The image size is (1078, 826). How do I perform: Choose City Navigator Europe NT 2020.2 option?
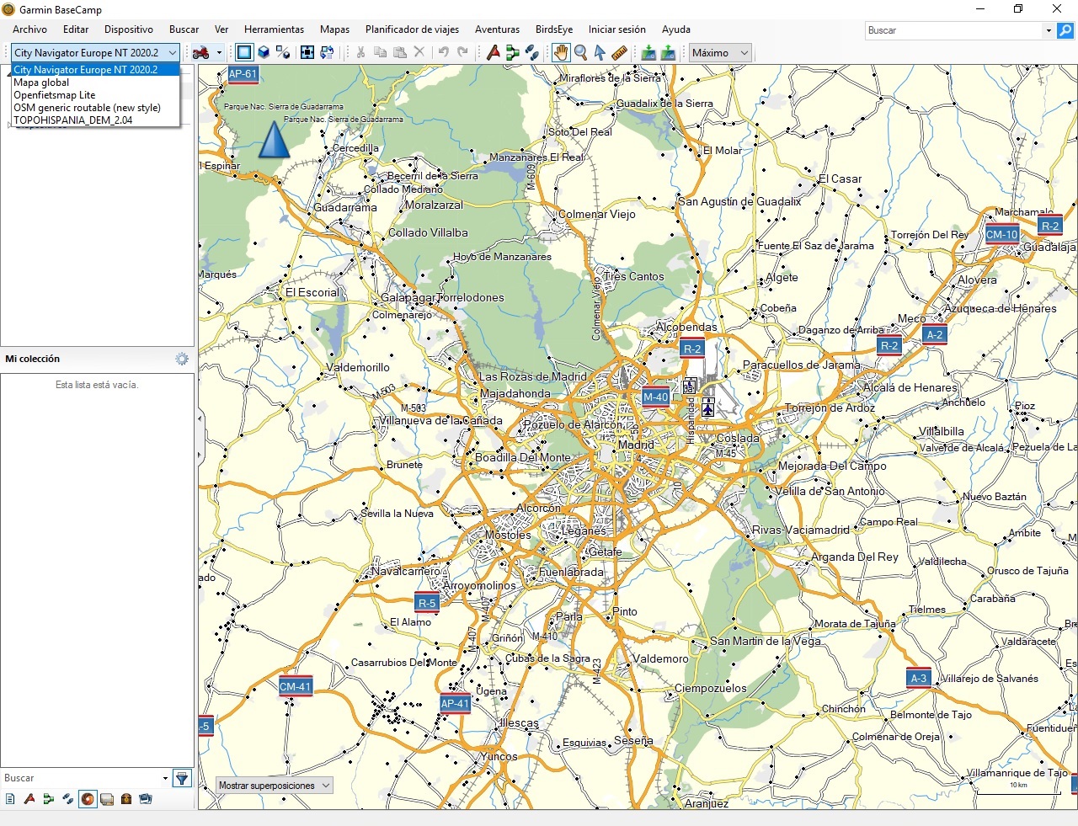[95, 70]
